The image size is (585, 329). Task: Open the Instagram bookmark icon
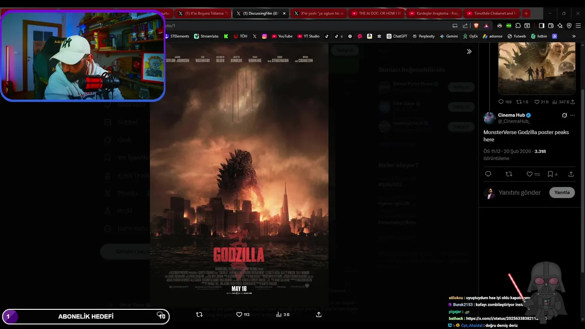click(x=264, y=36)
